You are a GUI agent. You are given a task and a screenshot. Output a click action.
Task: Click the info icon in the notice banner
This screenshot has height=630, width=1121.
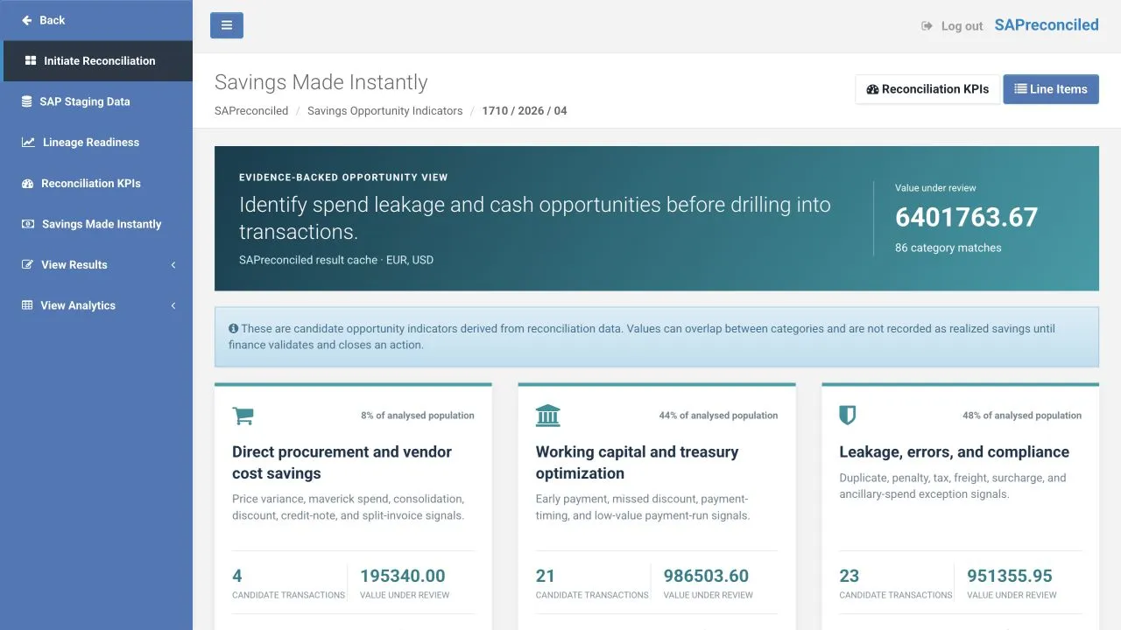click(x=234, y=329)
